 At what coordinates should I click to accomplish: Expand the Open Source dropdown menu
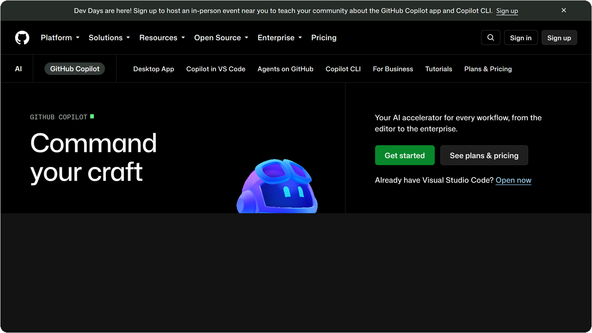pos(221,37)
